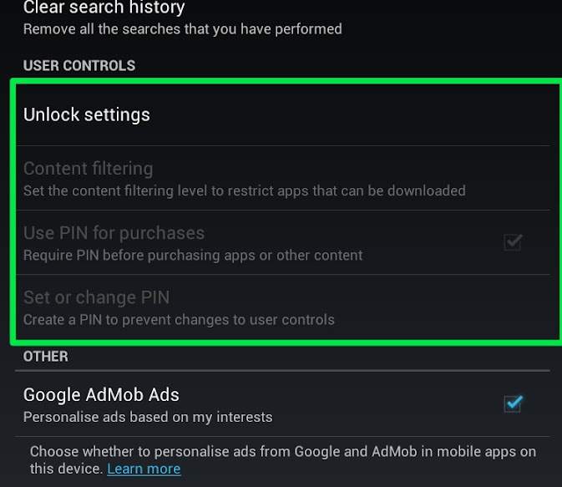
Task: Select the greyed-out Content filtering title
Action: click(88, 169)
